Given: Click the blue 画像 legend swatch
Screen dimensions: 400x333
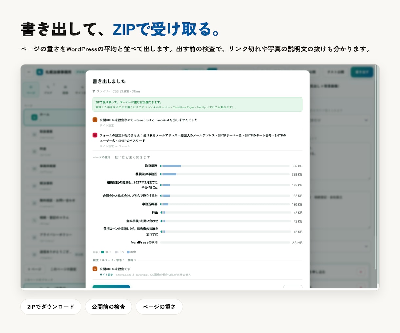Looking at the screenshot, I should [128, 252].
